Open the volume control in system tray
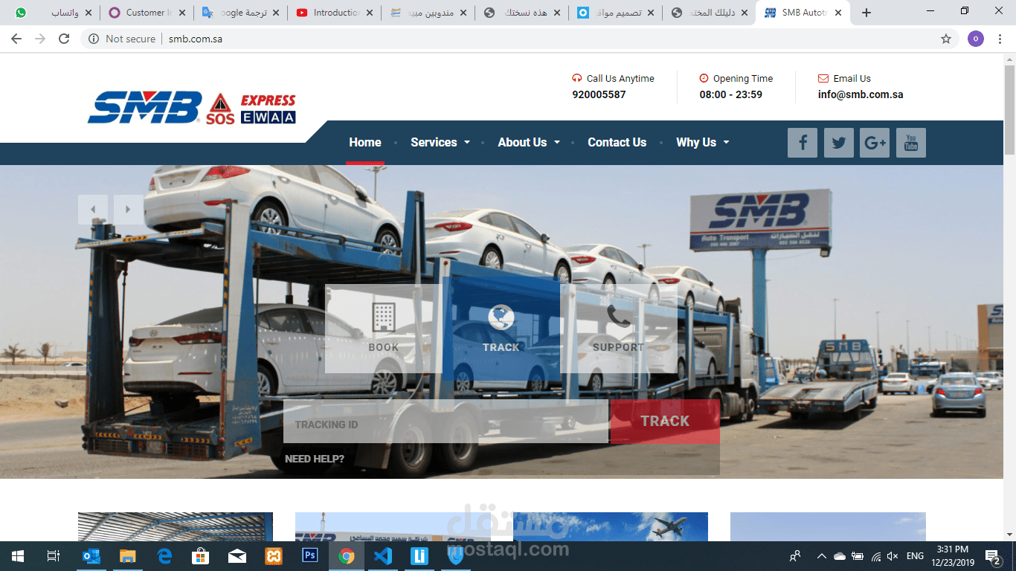The image size is (1016, 571). [893, 556]
